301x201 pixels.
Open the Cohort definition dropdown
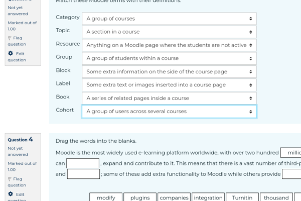point(169,112)
